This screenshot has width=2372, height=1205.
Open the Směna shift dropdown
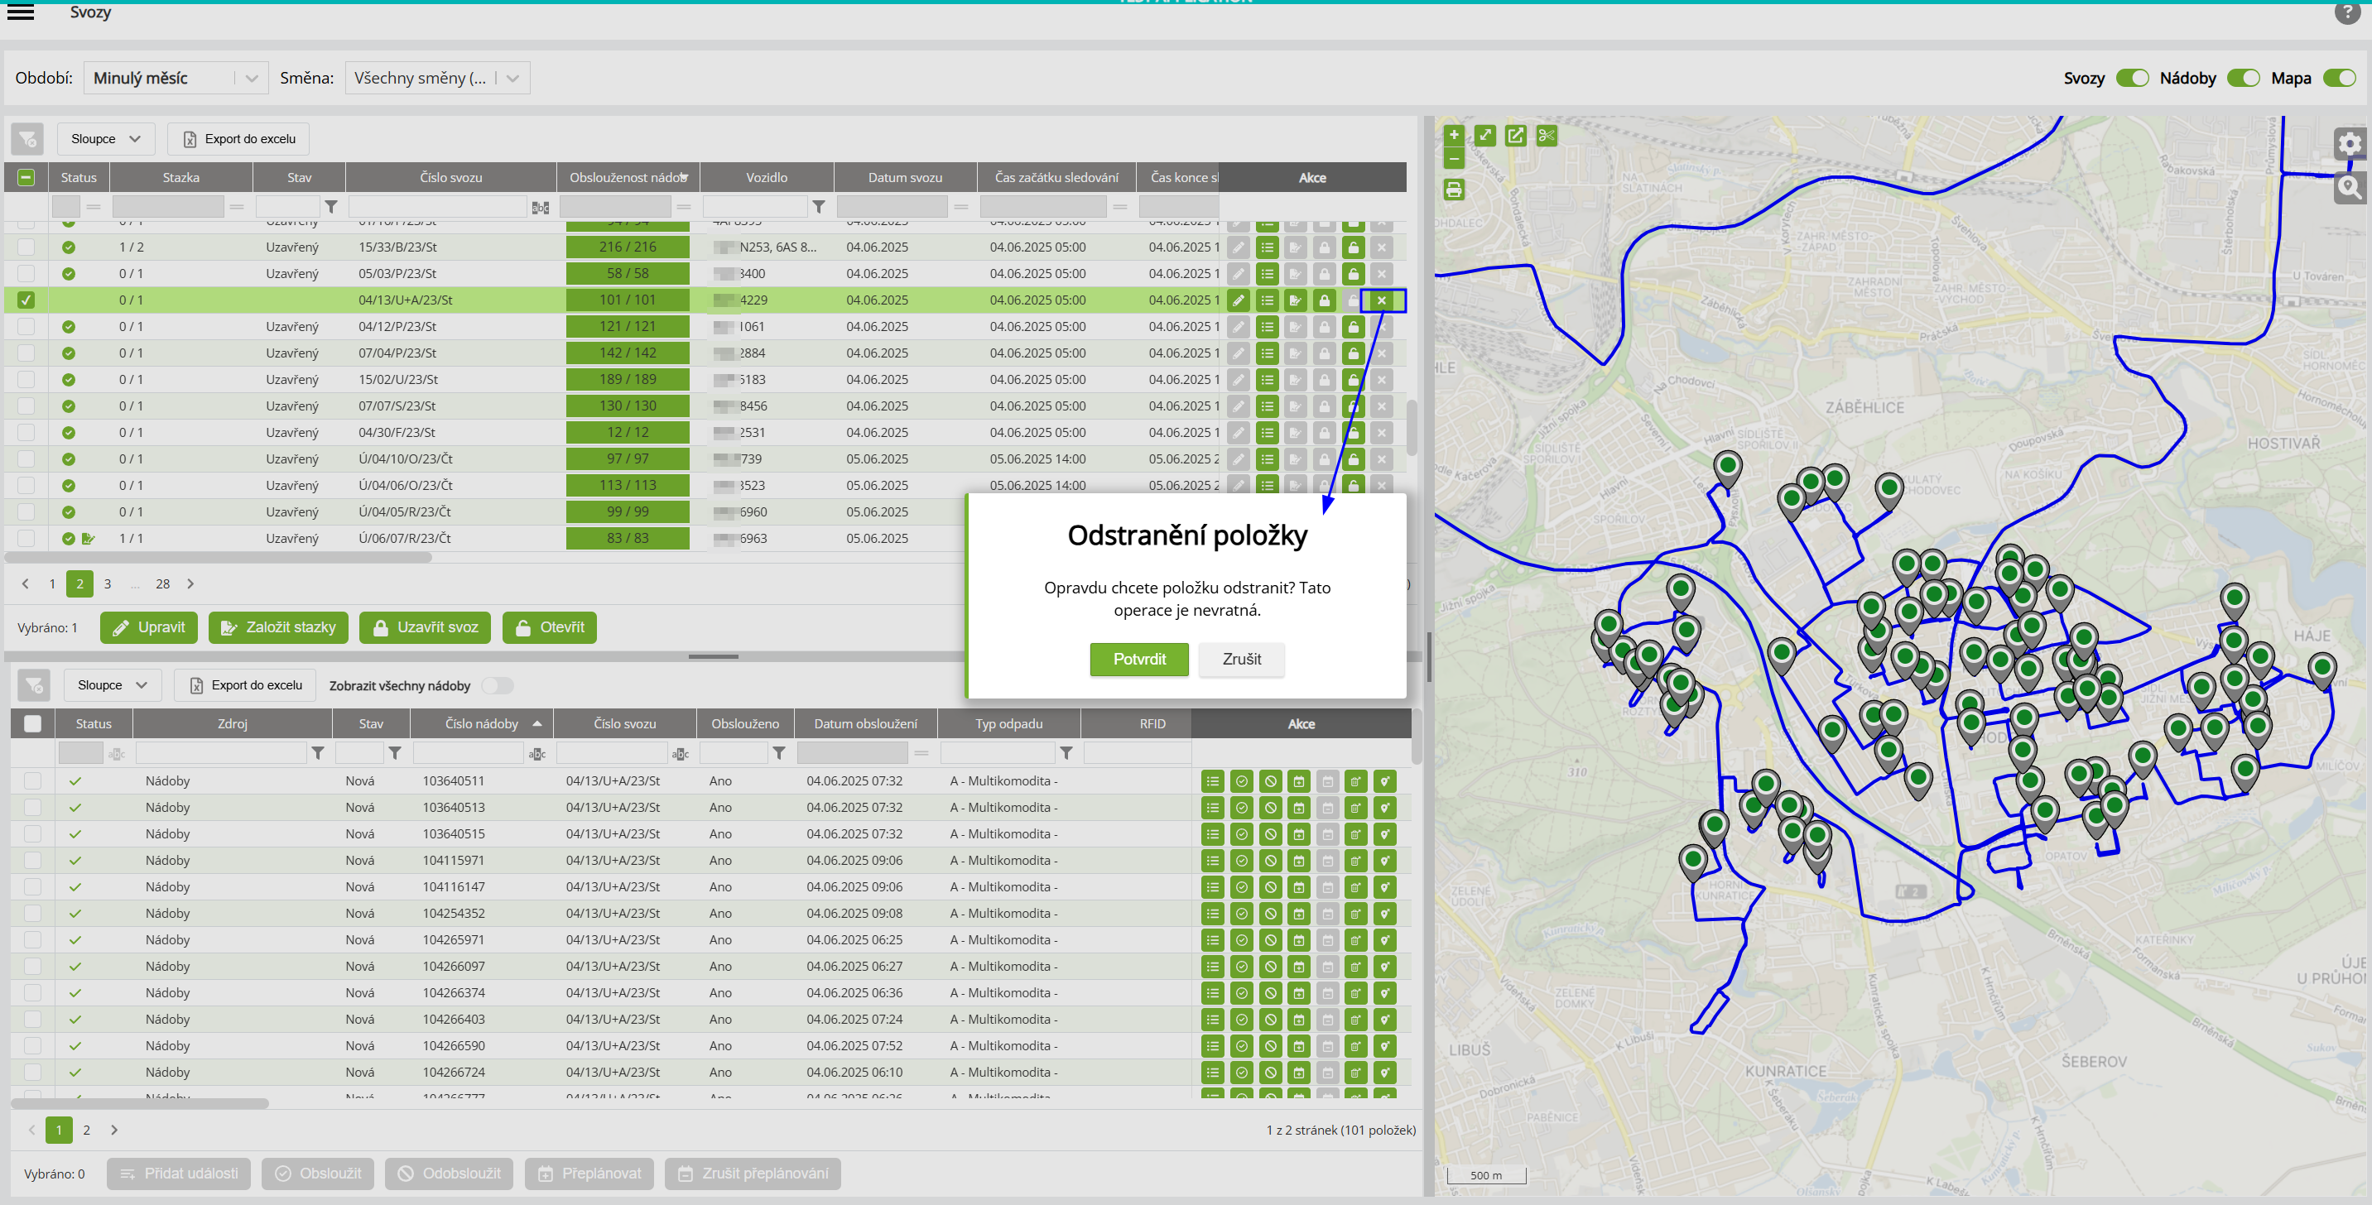436,79
